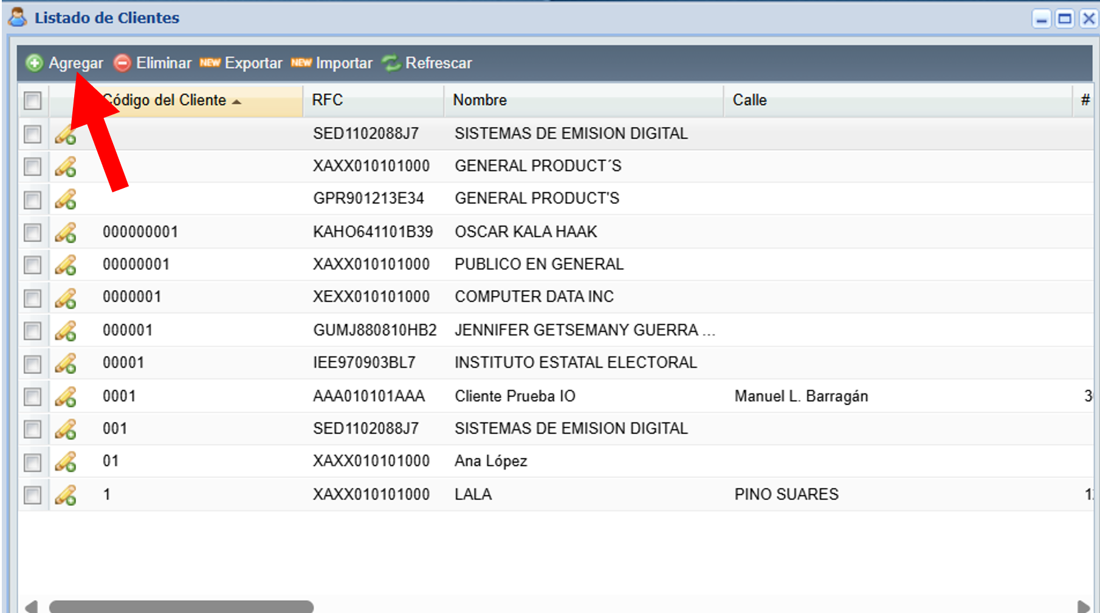Click edit icon for Ana López row
1100x613 pixels.
tap(66, 462)
